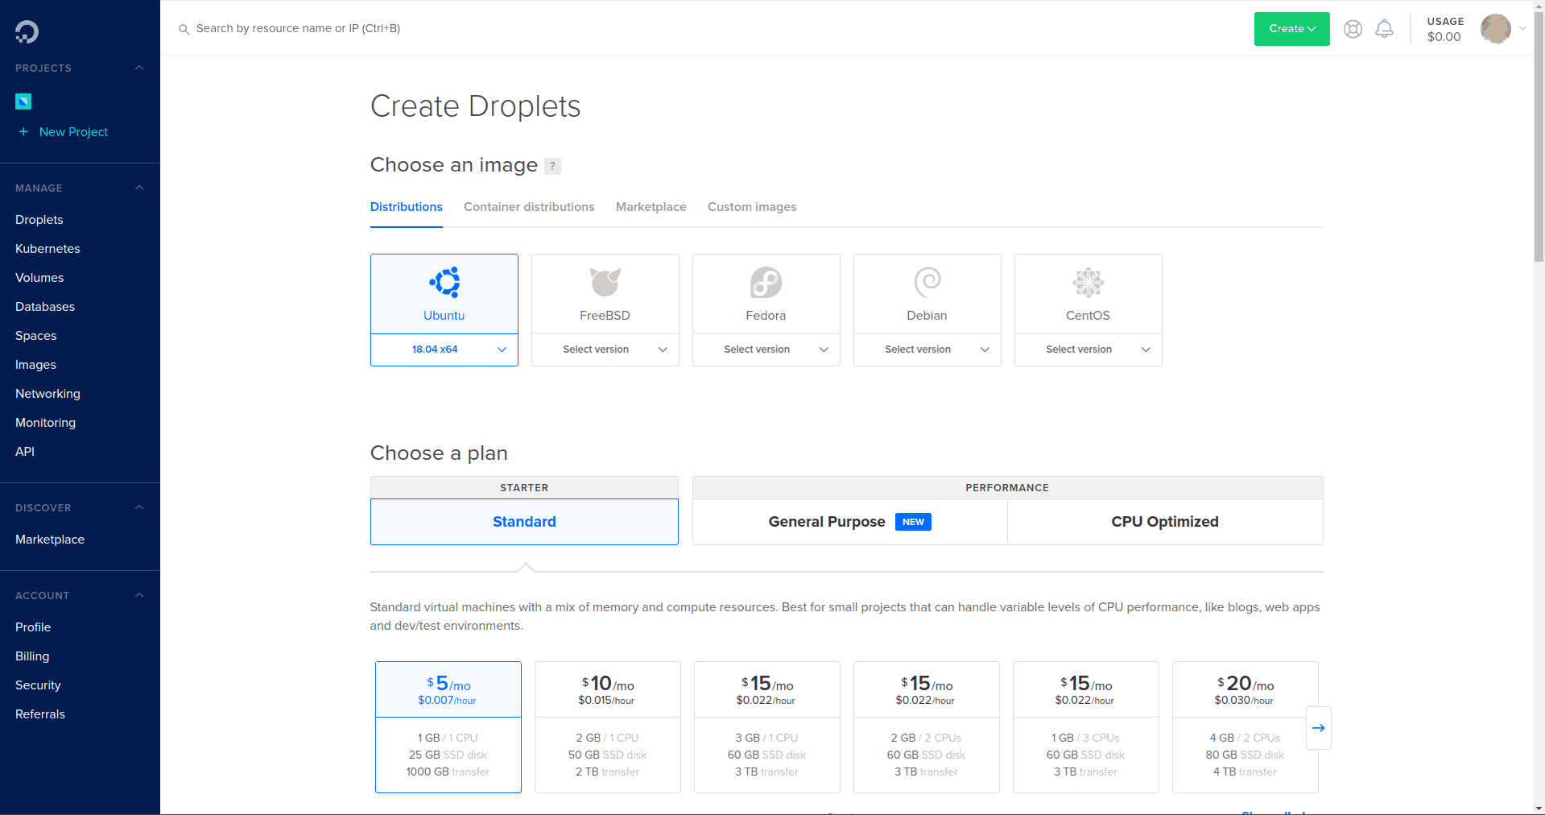1545x815 pixels.
Task: Collapse the Projects sidebar section
Action: coord(139,68)
